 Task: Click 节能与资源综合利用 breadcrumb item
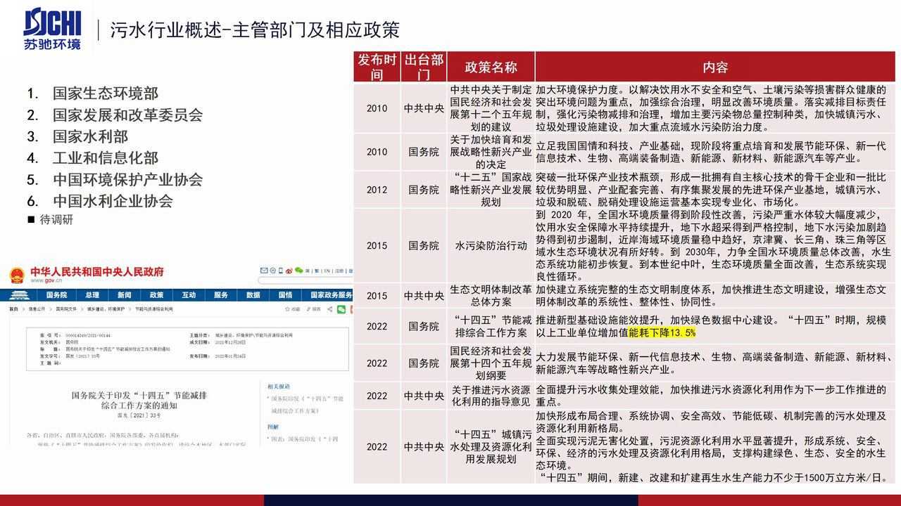(x=154, y=309)
